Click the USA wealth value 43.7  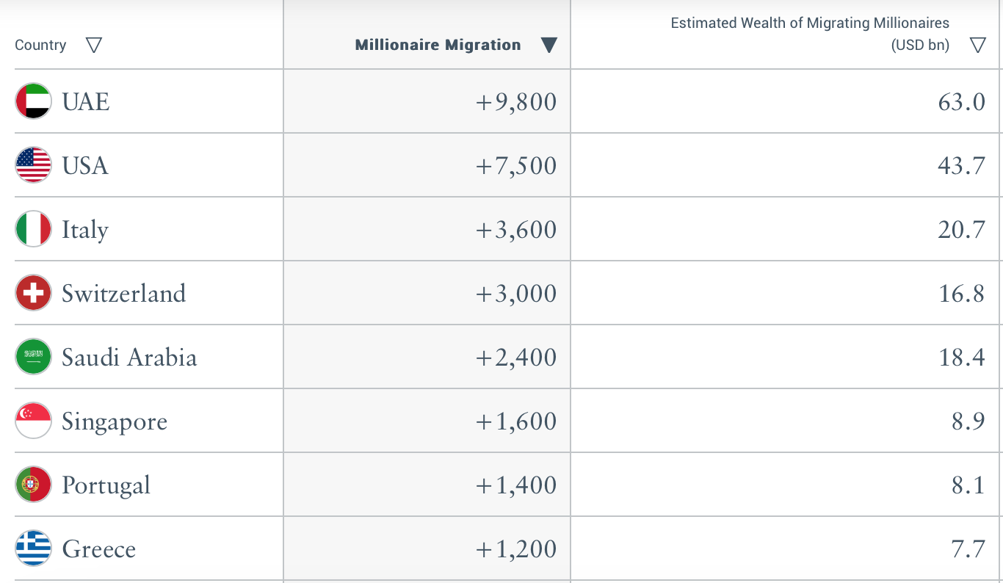pyautogui.click(x=961, y=166)
